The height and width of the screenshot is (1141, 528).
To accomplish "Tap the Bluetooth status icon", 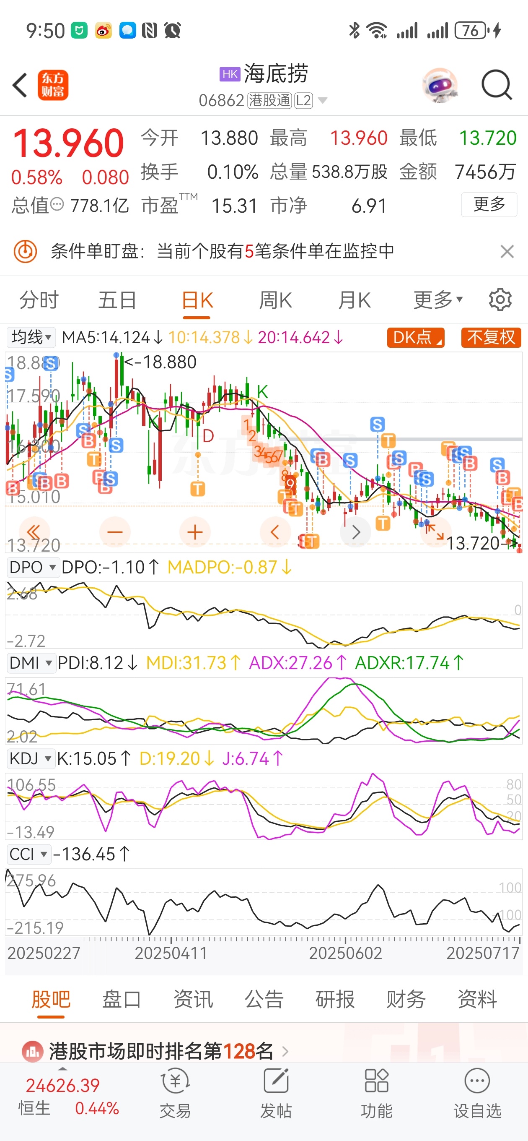I will pyautogui.click(x=354, y=30).
